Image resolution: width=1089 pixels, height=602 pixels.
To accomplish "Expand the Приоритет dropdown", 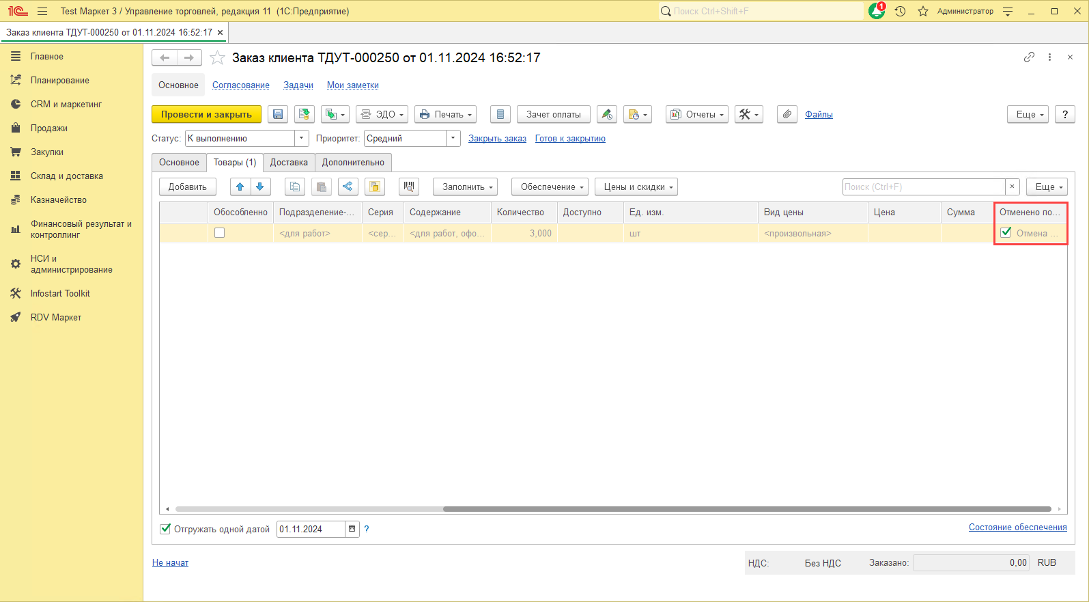I will pyautogui.click(x=453, y=139).
